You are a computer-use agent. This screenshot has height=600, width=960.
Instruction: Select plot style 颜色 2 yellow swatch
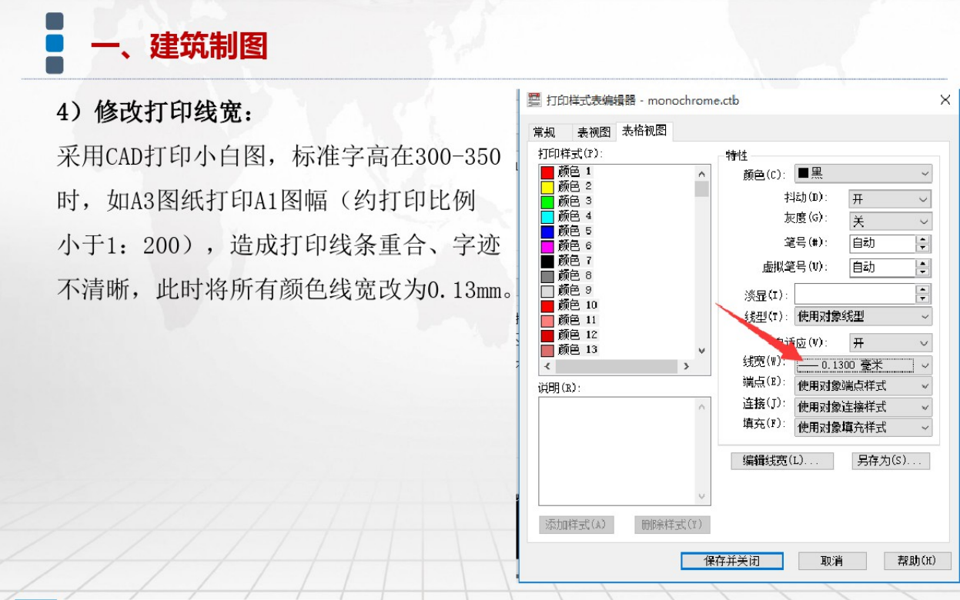click(547, 186)
